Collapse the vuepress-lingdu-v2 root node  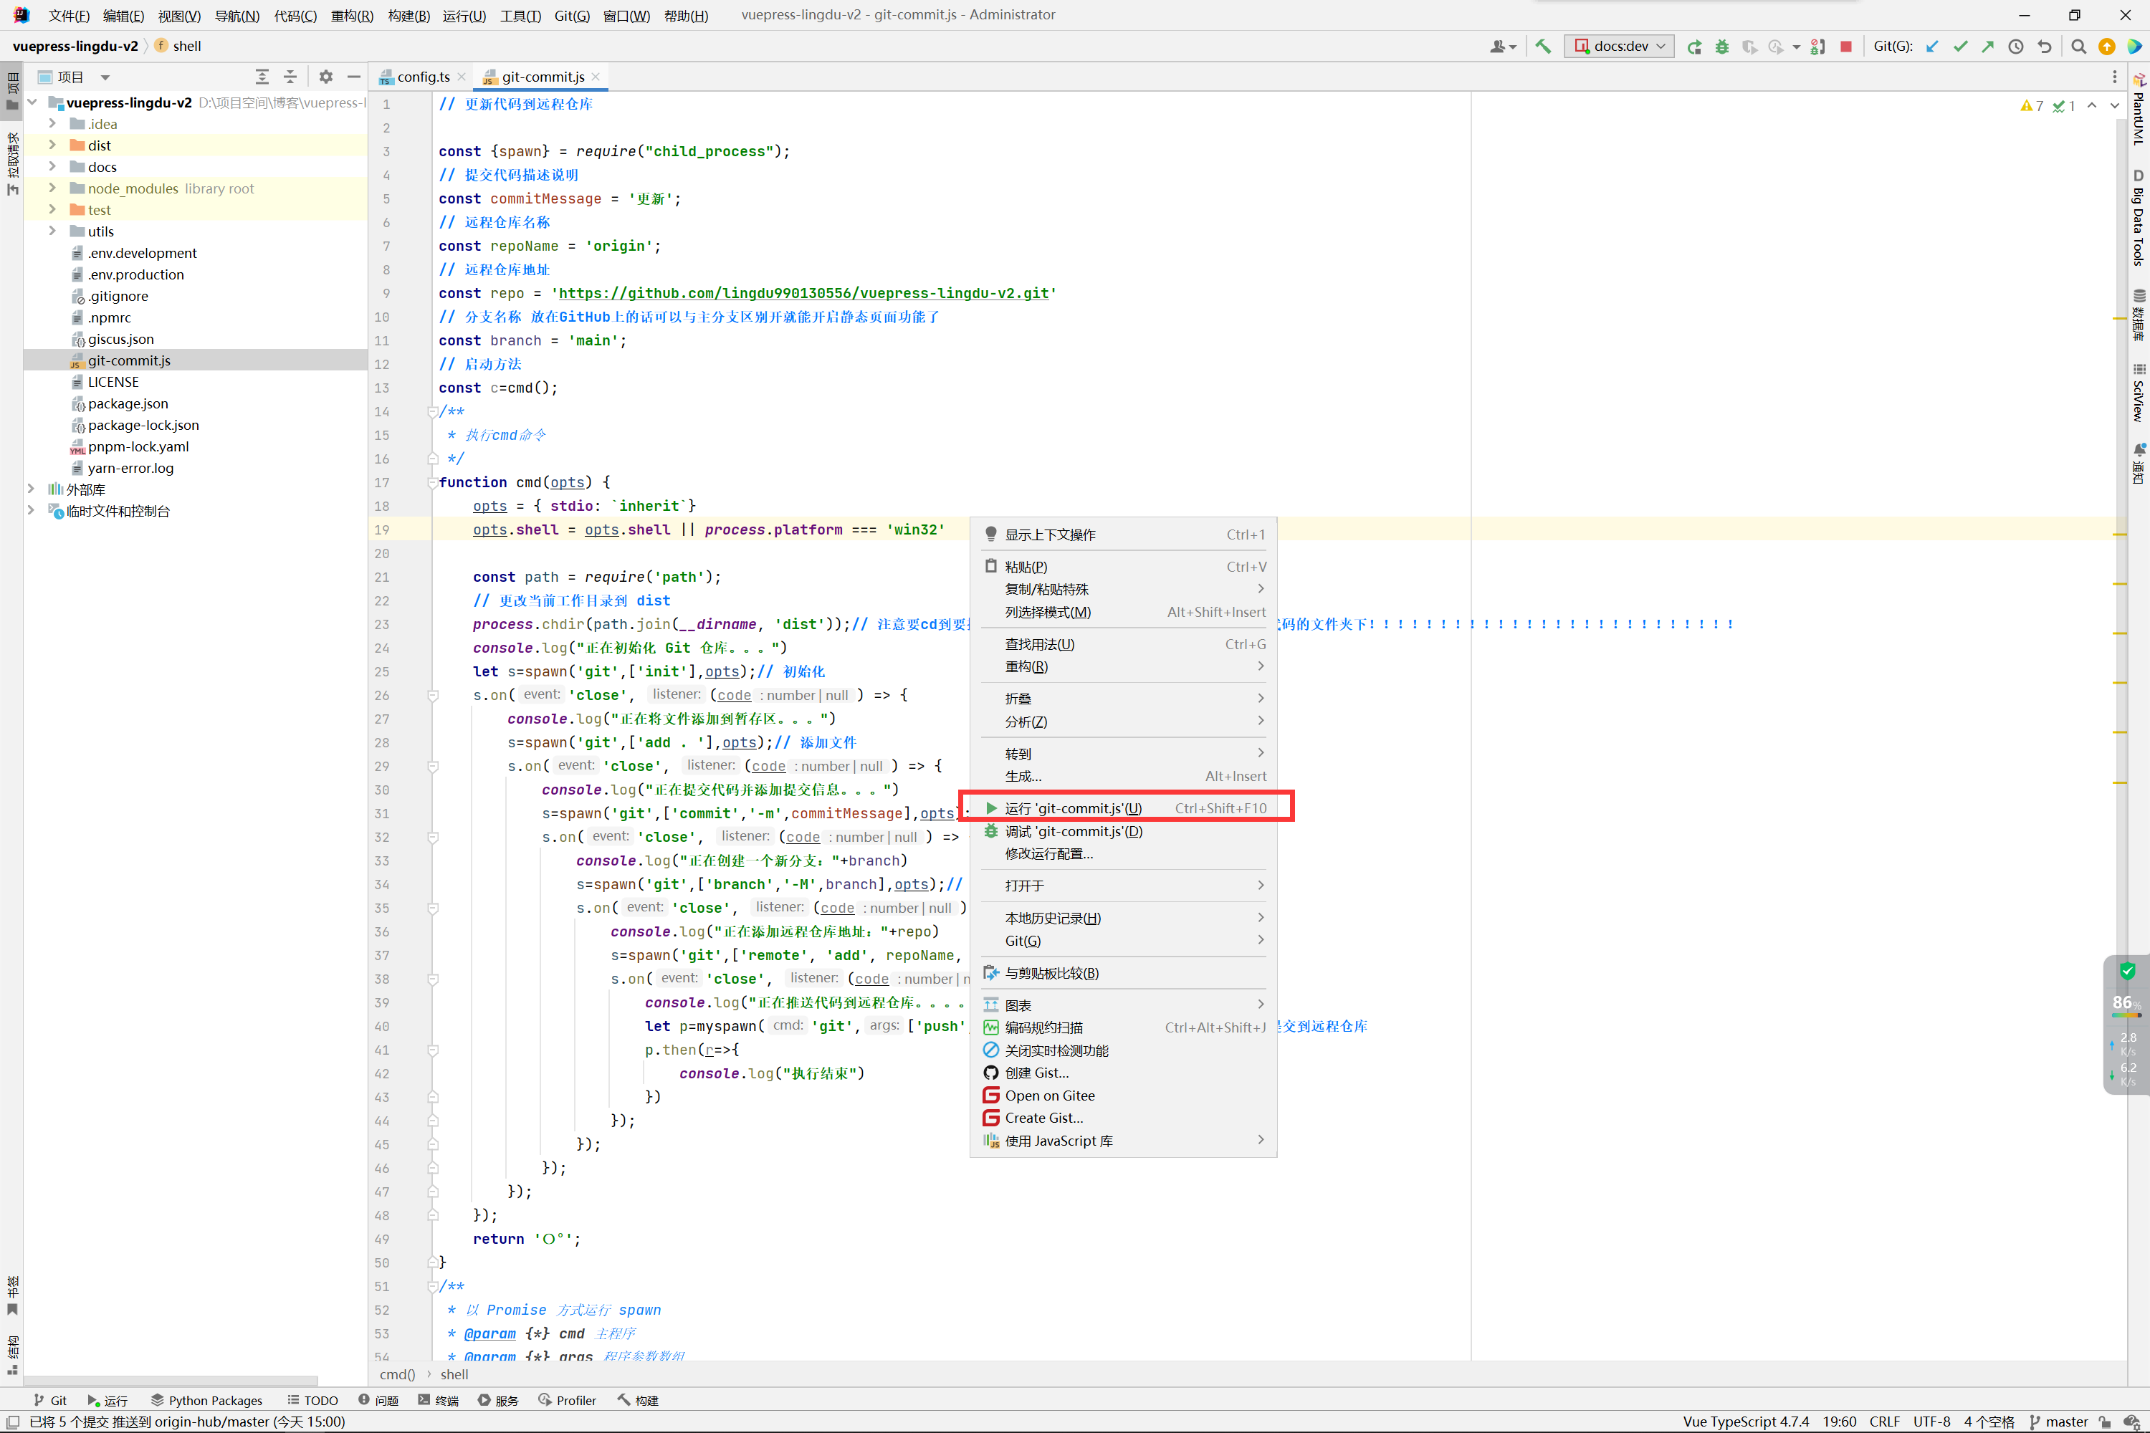[x=32, y=102]
